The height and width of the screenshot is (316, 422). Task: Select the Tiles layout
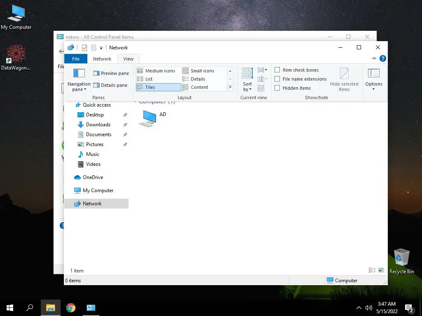click(x=159, y=87)
